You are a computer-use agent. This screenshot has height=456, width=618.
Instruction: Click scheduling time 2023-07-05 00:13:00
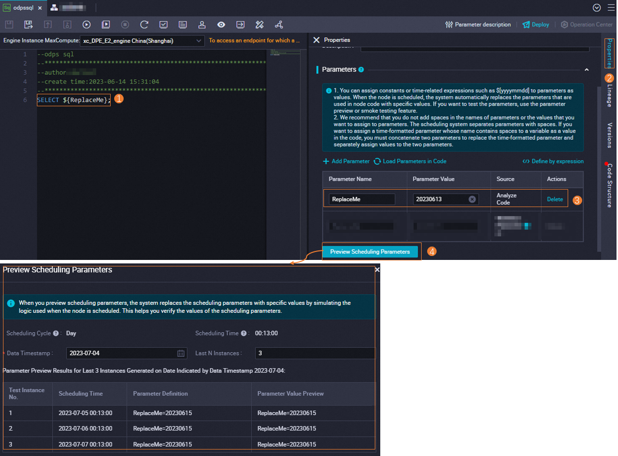coord(85,413)
